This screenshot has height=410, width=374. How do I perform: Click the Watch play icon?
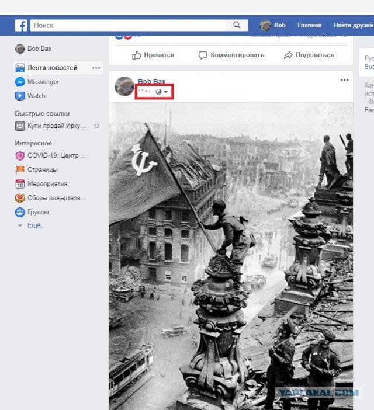coord(20,96)
